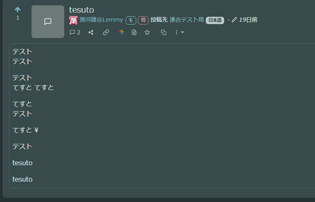Click the 管 admin badge

tap(143, 20)
